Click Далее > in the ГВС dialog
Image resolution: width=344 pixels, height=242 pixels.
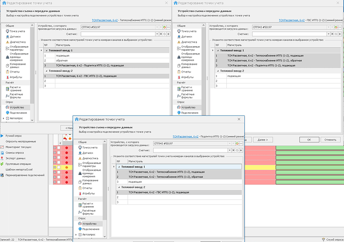tap(263, 140)
